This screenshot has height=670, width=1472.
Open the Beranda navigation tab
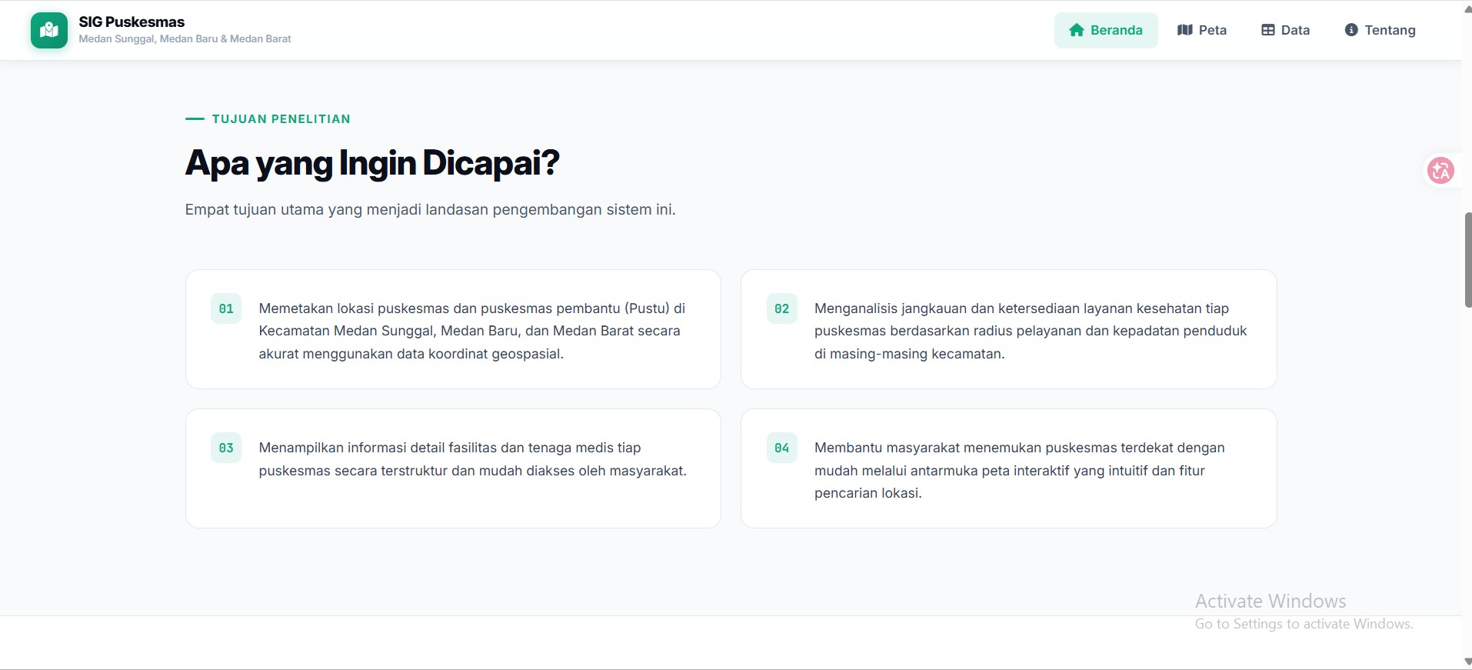[x=1106, y=30]
